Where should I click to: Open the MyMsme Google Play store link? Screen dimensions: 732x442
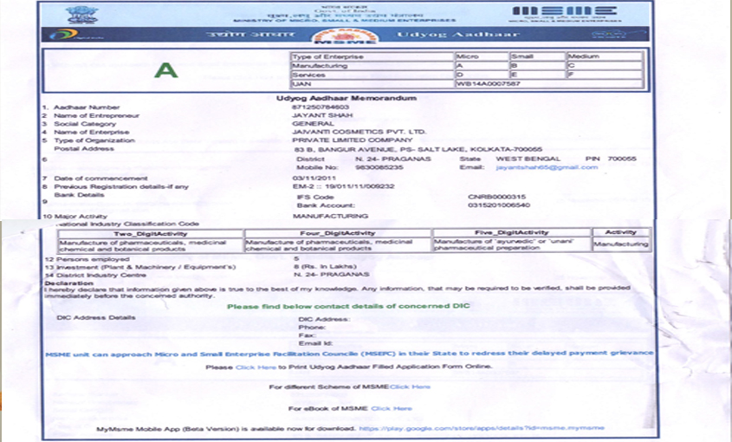pos(482,428)
